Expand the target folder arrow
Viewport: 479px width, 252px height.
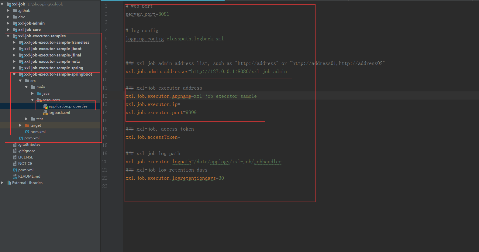[20, 125]
